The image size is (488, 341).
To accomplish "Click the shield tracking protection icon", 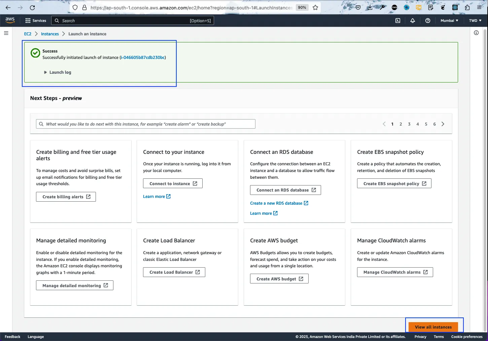I will tap(75, 7).
